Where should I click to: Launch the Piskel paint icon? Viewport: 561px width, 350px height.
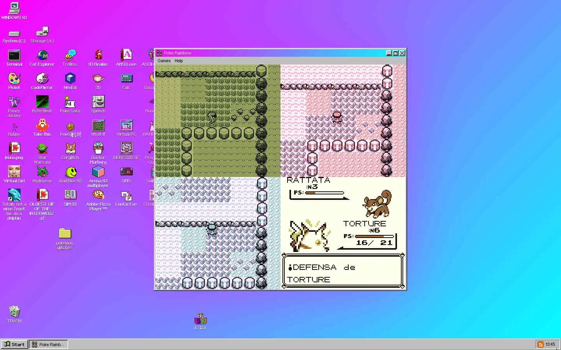point(14,81)
